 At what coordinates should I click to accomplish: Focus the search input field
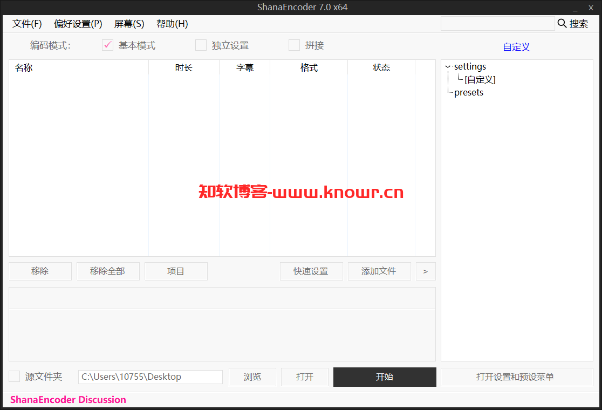(497, 23)
